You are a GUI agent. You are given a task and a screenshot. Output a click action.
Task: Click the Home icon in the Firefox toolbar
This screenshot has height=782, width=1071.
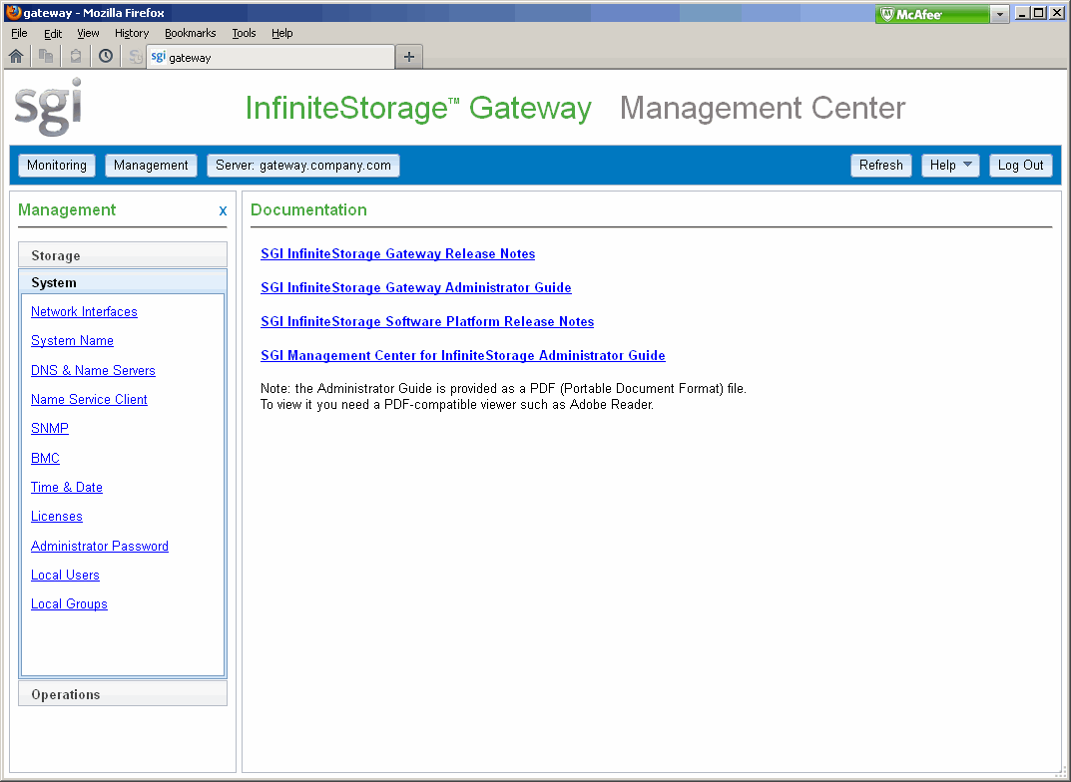click(x=16, y=56)
